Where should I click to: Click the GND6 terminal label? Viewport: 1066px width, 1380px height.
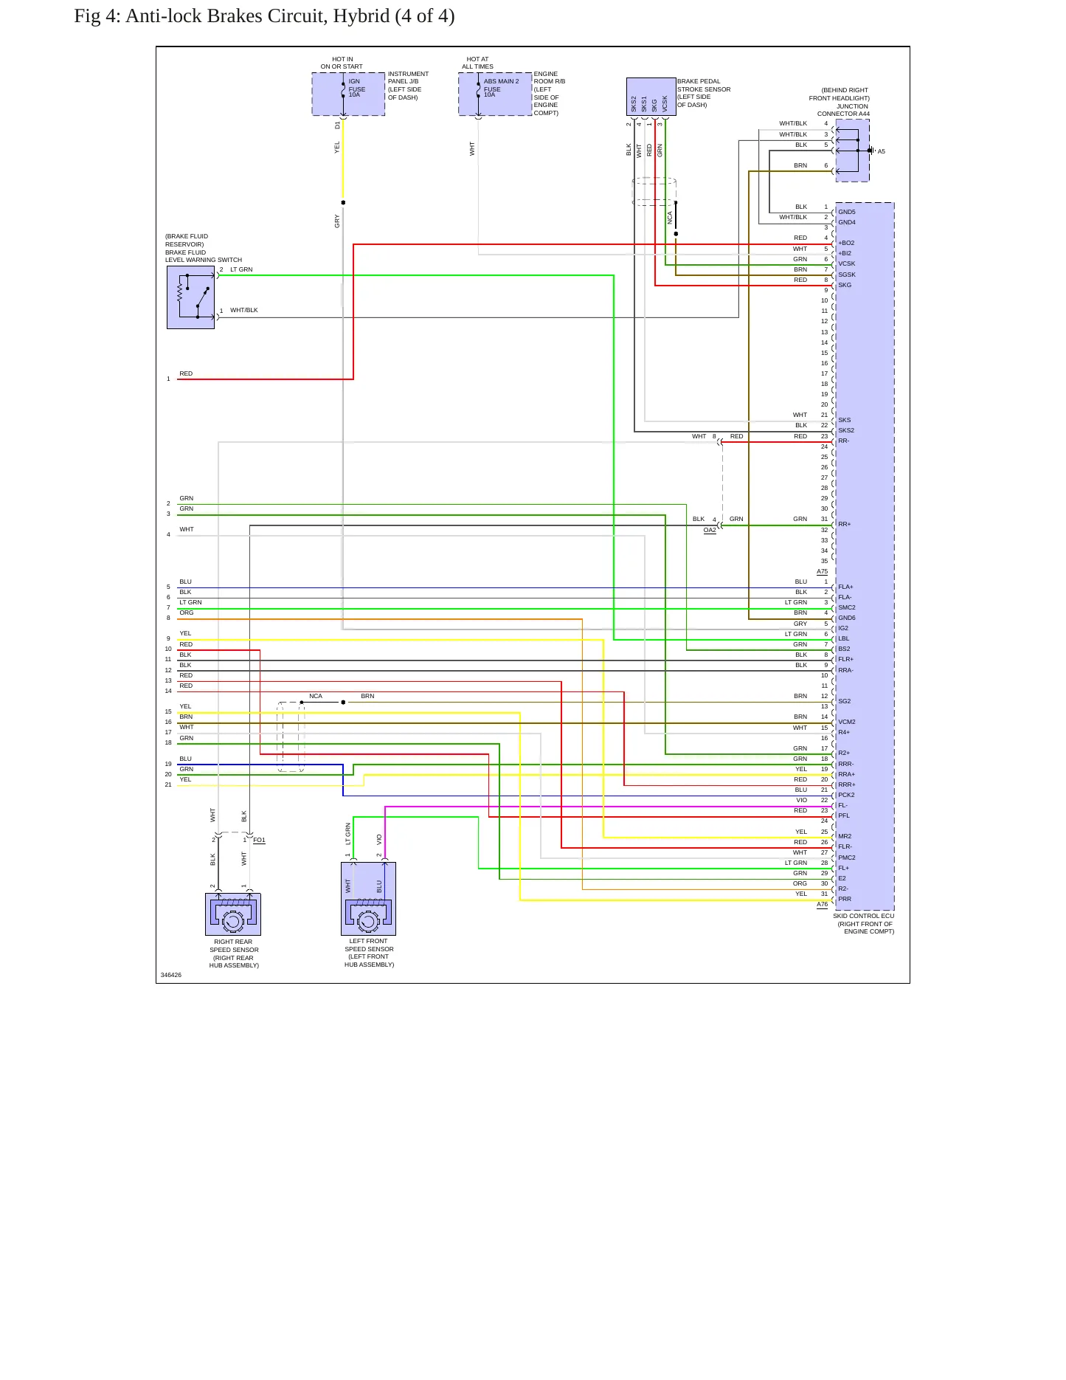point(847,618)
